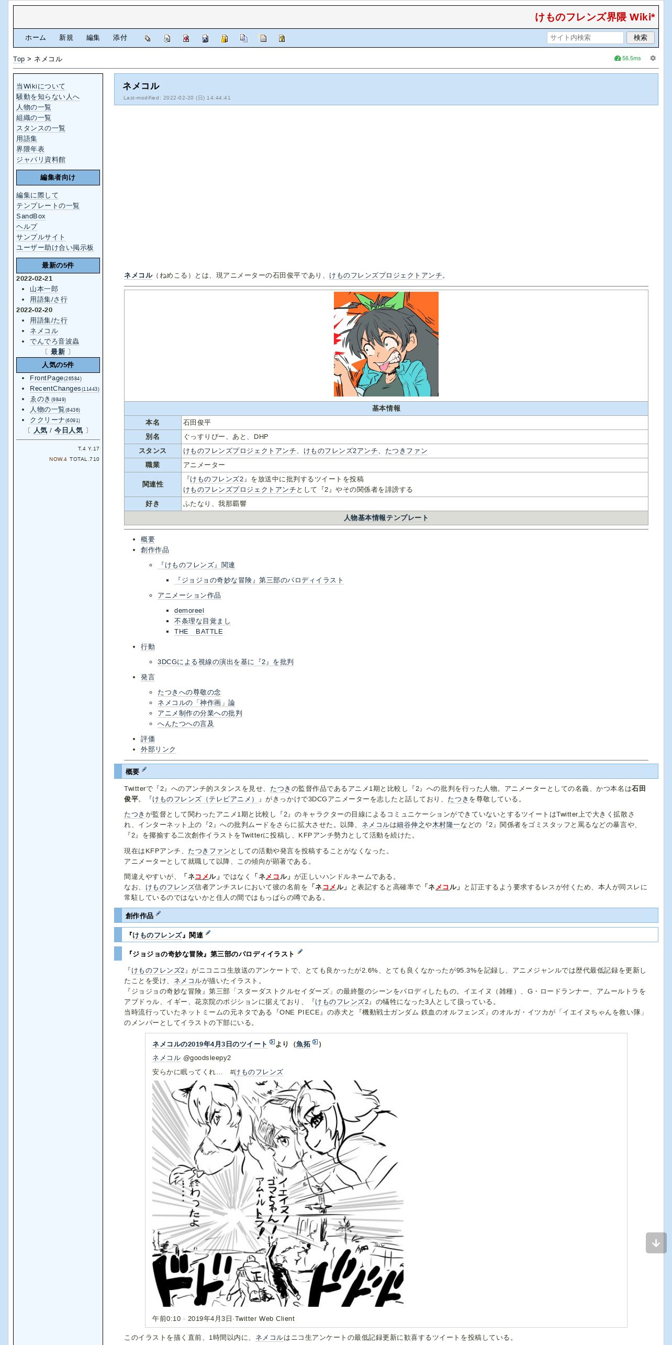
Task: Open 界隈年表 sidebar link
Action: coord(30,149)
